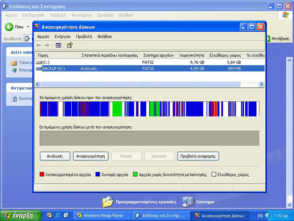Select the BACKUP (D:) drive icon
This screenshot has width=294, height=221.
click(x=39, y=69)
